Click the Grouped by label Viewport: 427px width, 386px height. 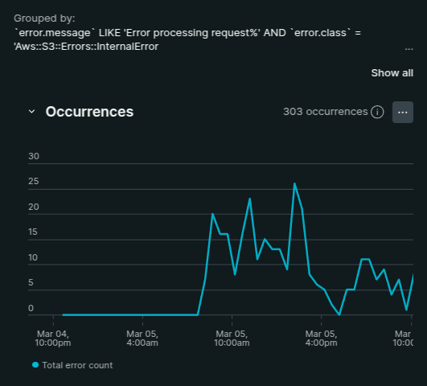tap(44, 18)
